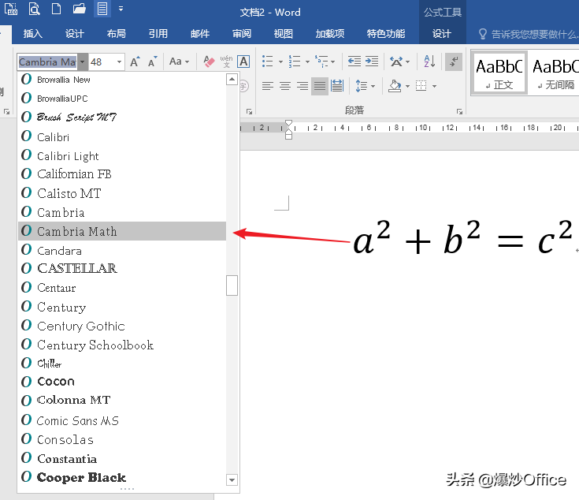Click font list scroll down arrow

pos(232,480)
